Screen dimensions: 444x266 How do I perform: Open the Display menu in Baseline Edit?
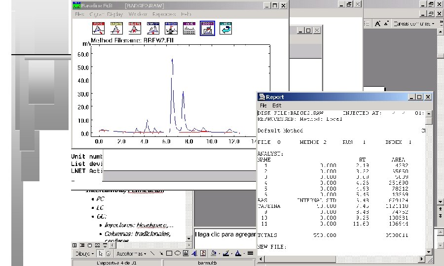(x=115, y=14)
